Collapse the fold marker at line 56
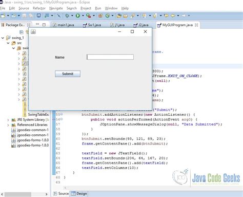This screenshot has width=243, height=197. tap(62, 119)
